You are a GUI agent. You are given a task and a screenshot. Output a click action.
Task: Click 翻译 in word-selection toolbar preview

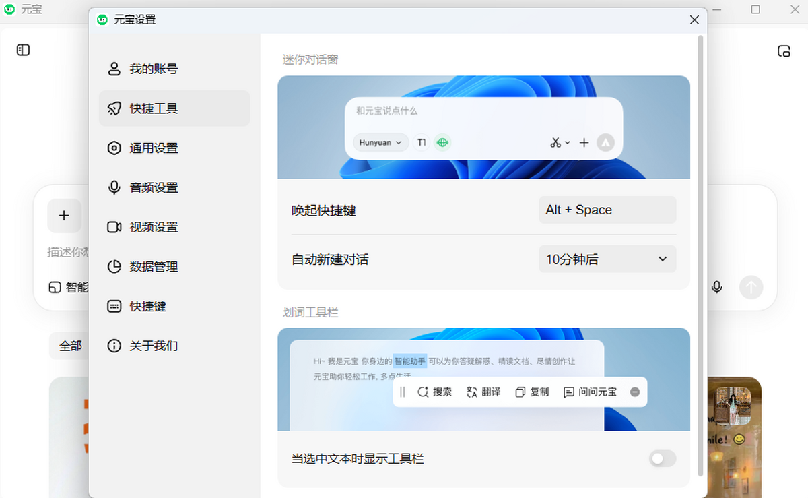click(x=483, y=392)
